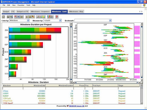Expand the Bookmark dropdown list
Screen dimensions: 147x110
pos(110,20)
